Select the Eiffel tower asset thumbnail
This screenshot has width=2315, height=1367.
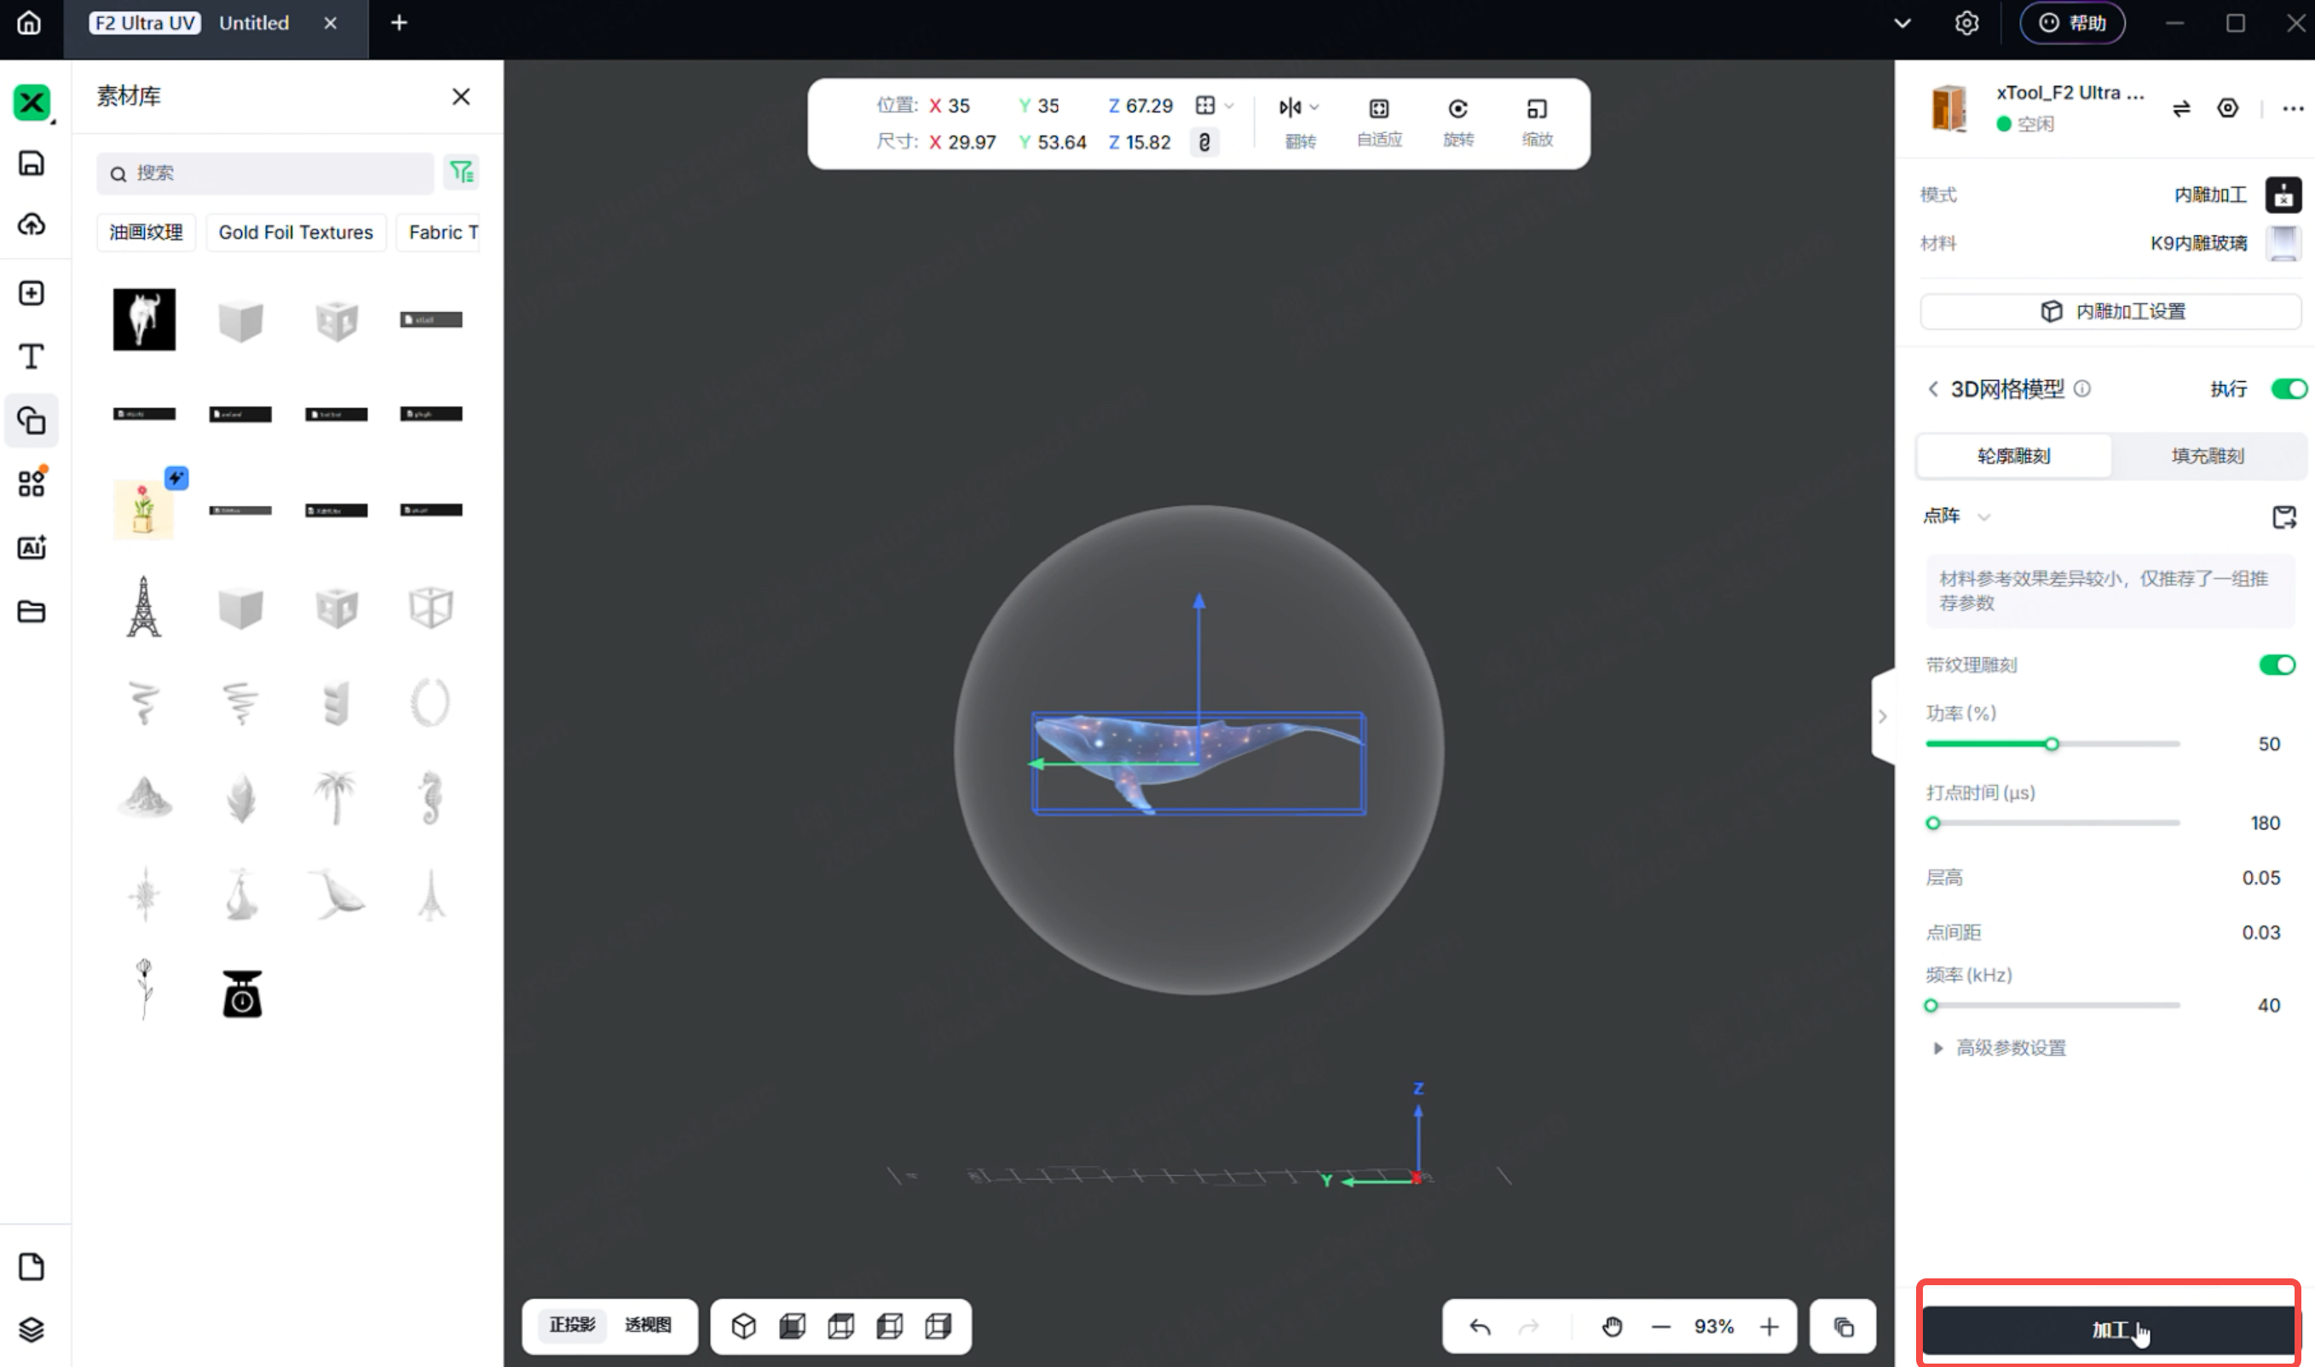(x=144, y=607)
